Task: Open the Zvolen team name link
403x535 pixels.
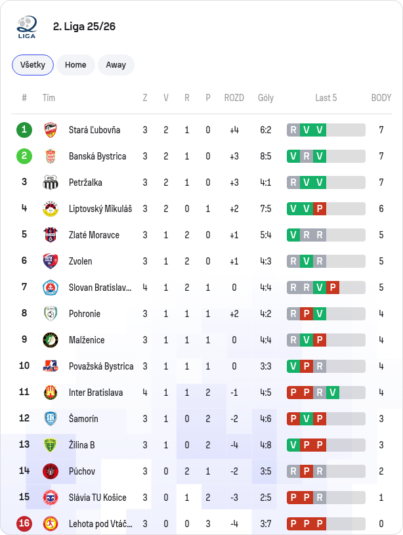Action: (81, 261)
